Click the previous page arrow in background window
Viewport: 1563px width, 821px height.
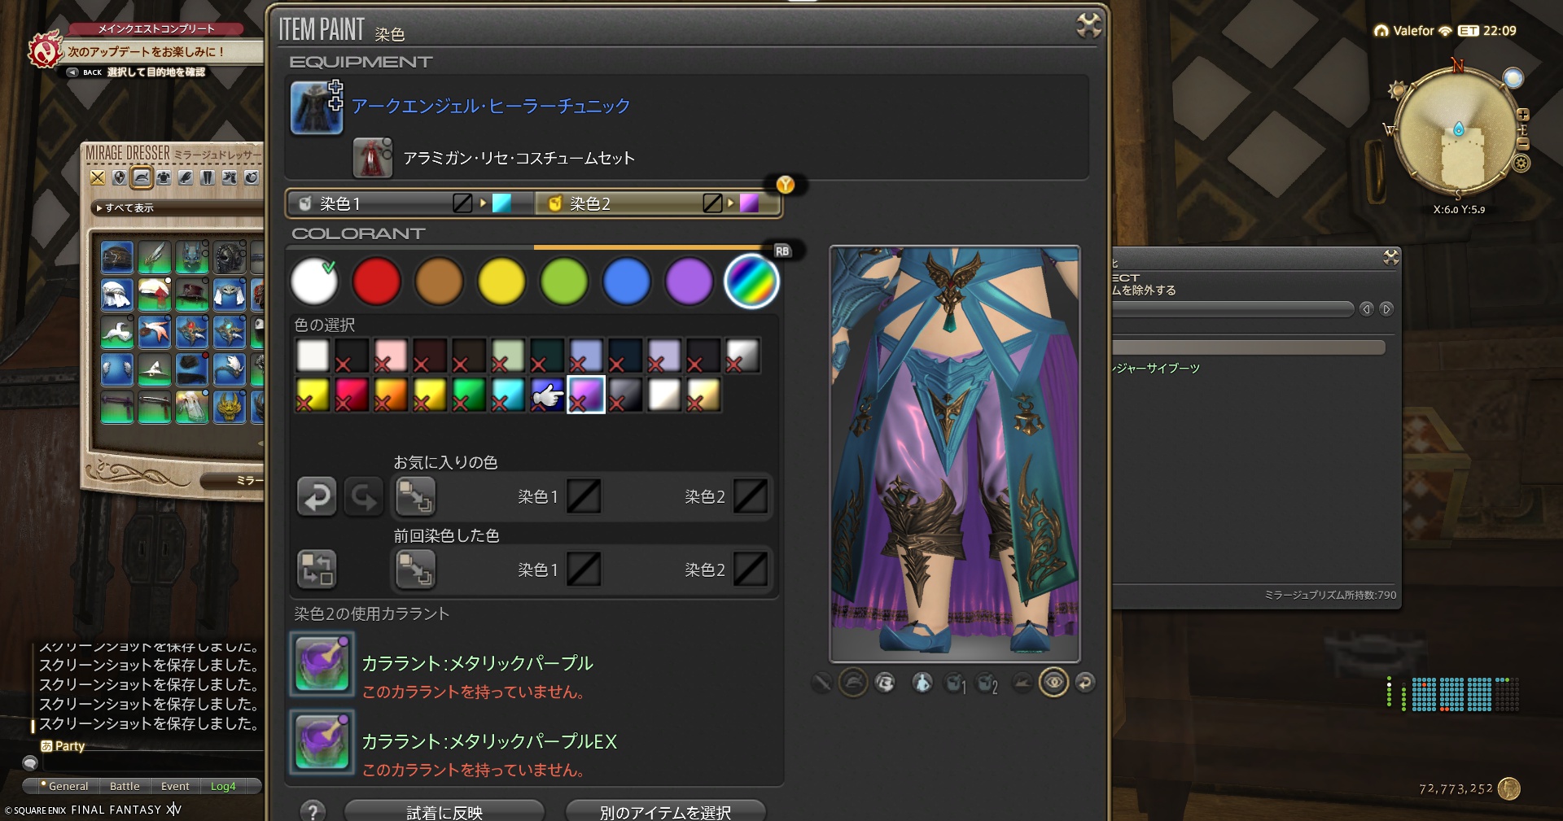[x=1366, y=309]
